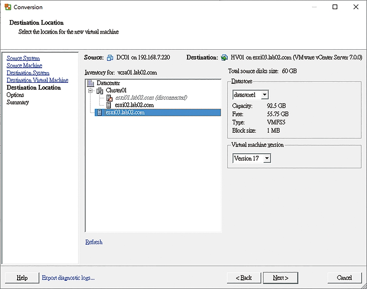Click the Conversion app icon in title bar
This screenshot has height=289, width=367.
click(8, 7)
